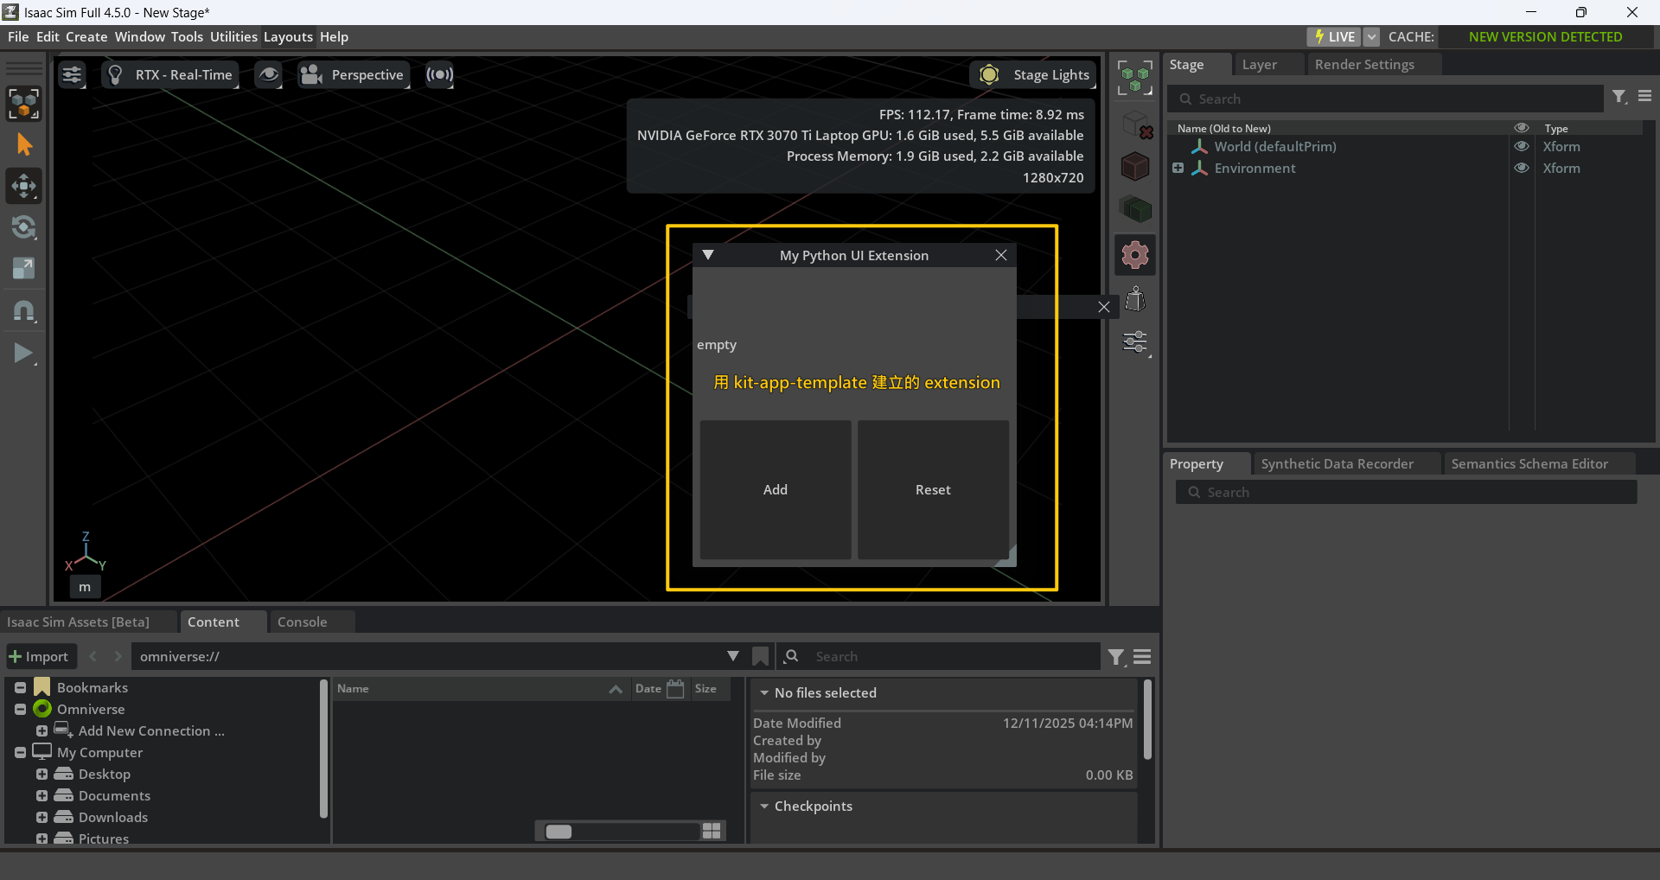Image resolution: width=1660 pixels, height=880 pixels.
Task: Click the Add button in extension window
Action: (x=776, y=489)
